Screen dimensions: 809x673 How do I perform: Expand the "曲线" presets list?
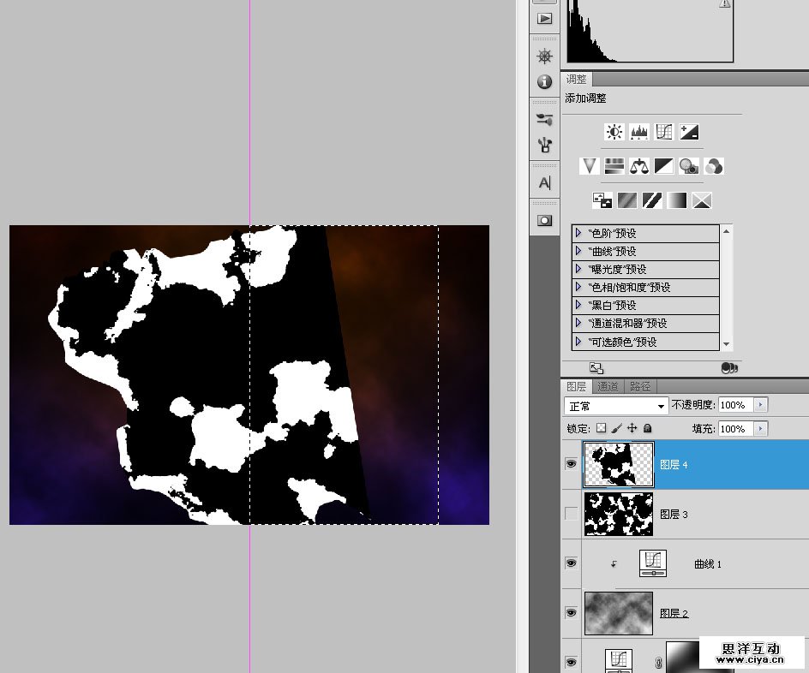[578, 252]
